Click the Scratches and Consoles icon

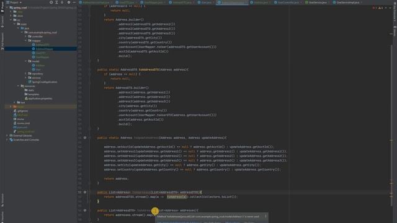pyautogui.click(x=11, y=139)
